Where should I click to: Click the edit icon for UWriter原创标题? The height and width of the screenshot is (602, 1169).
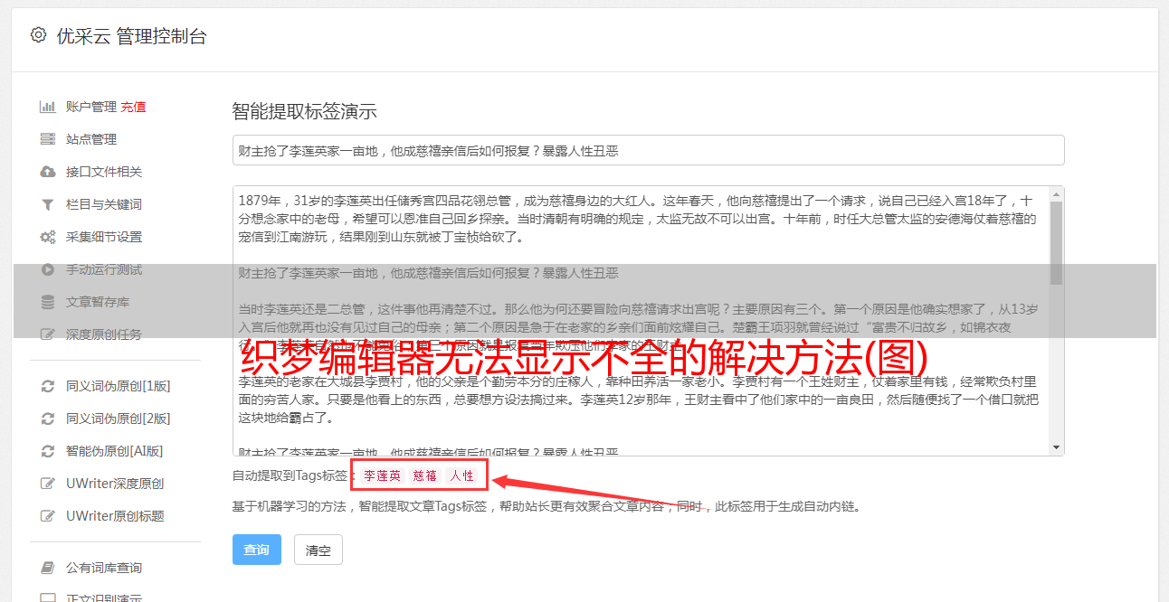(48, 516)
